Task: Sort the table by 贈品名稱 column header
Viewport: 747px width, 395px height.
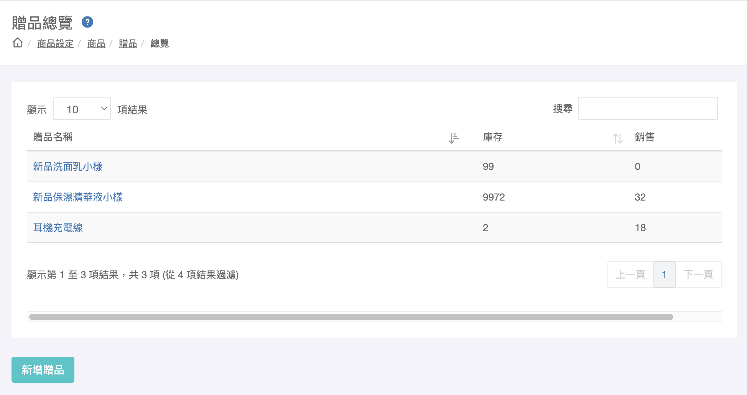Action: pyautogui.click(x=53, y=137)
